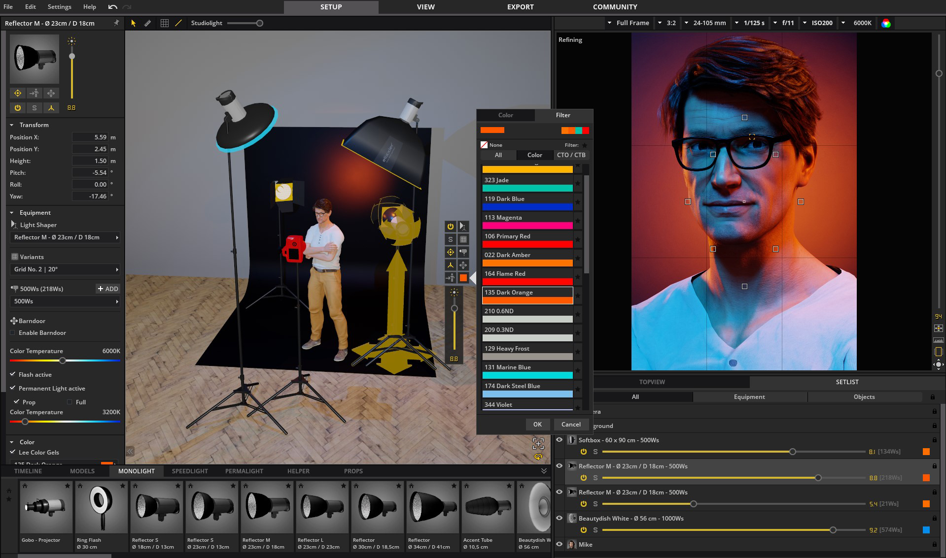The height and width of the screenshot is (558, 946).
Task: Click the tripod stand icon in properties panel
Action: tap(51, 108)
